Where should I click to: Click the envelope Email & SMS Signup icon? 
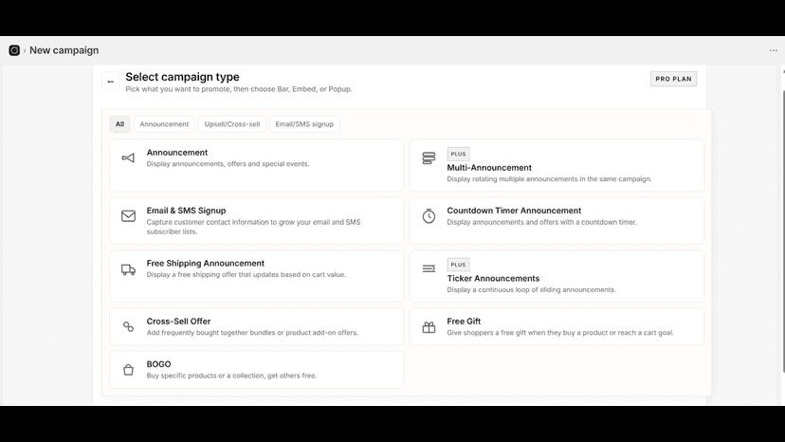pos(128,216)
